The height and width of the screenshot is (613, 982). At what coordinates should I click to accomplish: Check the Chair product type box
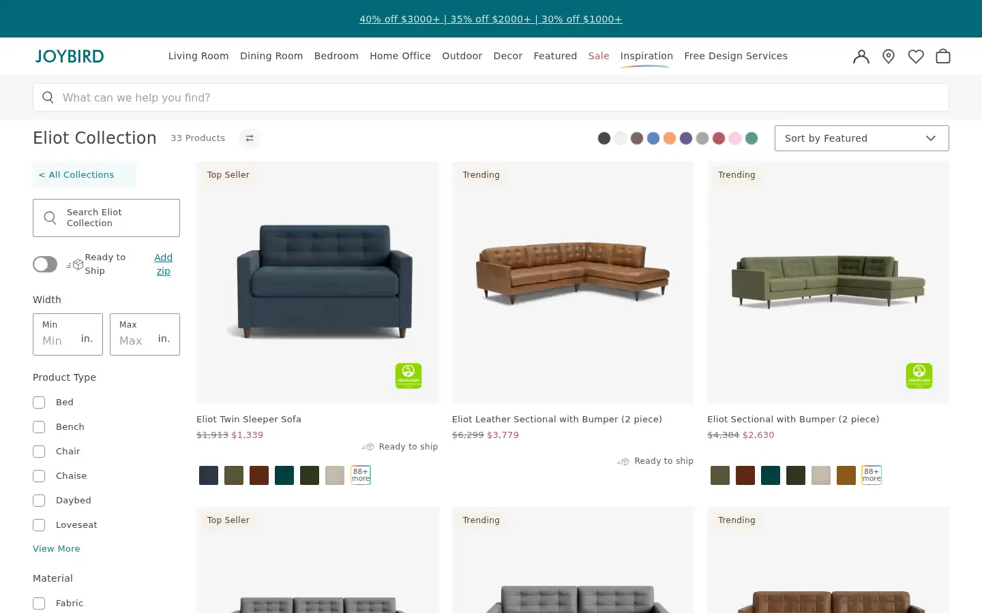[x=39, y=452]
